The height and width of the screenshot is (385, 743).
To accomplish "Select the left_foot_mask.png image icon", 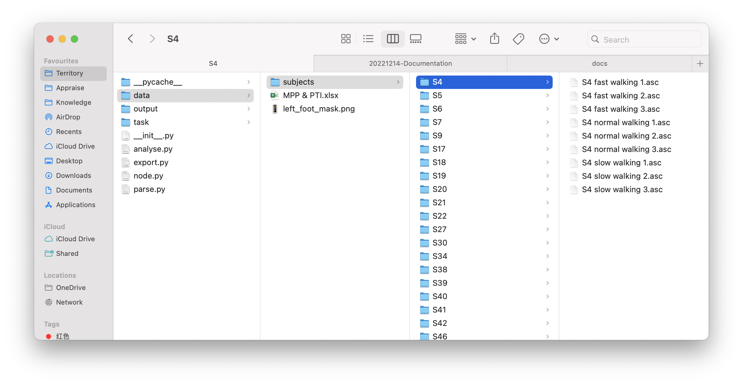I will [x=275, y=109].
